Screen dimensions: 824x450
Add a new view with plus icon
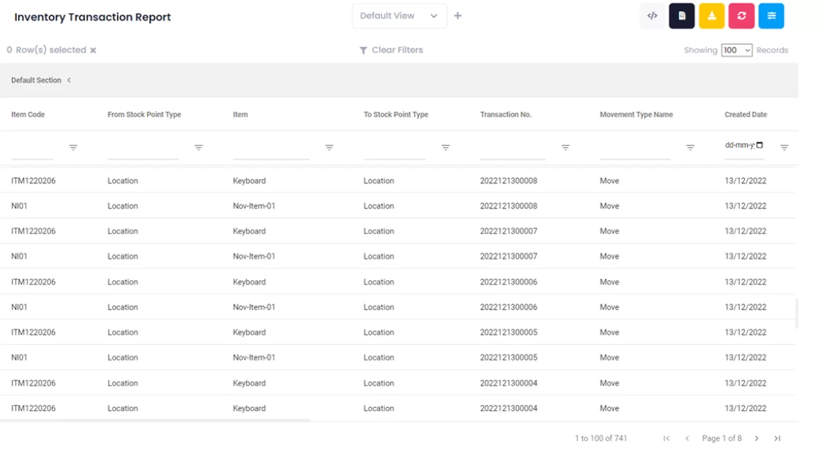[x=458, y=16]
